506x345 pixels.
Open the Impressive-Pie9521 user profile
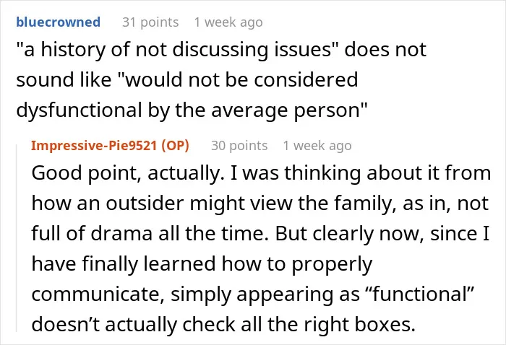[94, 146]
